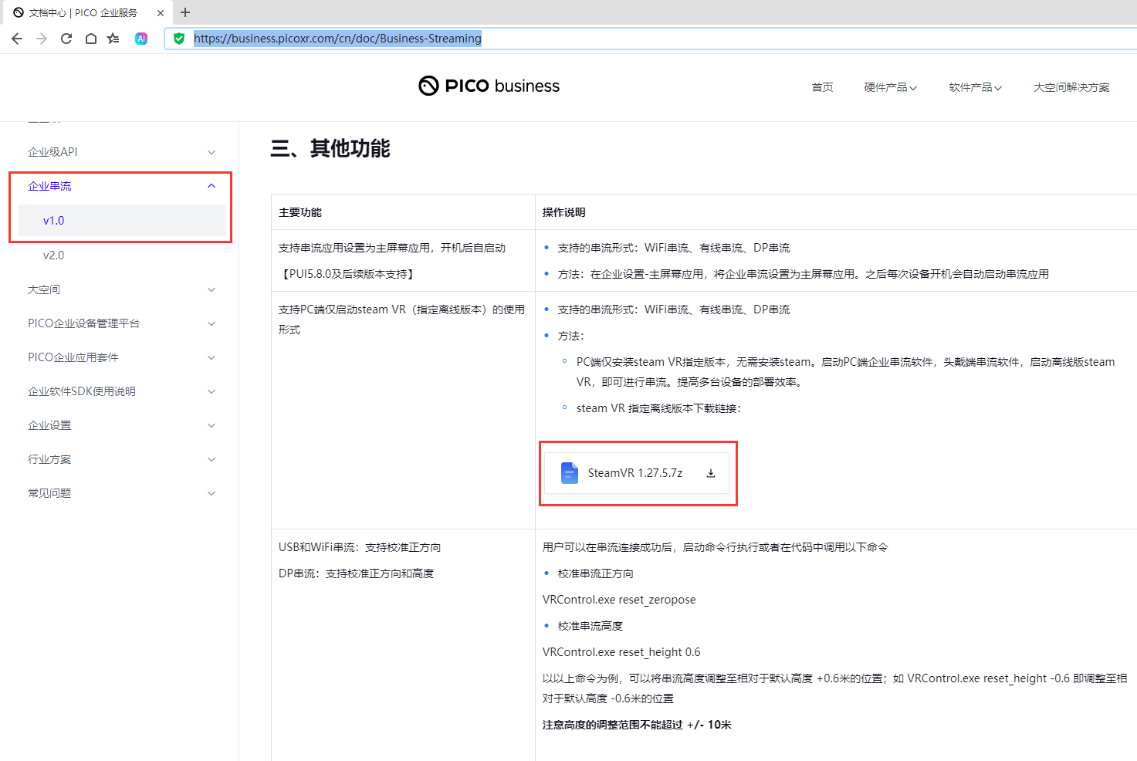The width and height of the screenshot is (1137, 761).
Task: Select 企业级API in the sidebar
Action: point(52,152)
